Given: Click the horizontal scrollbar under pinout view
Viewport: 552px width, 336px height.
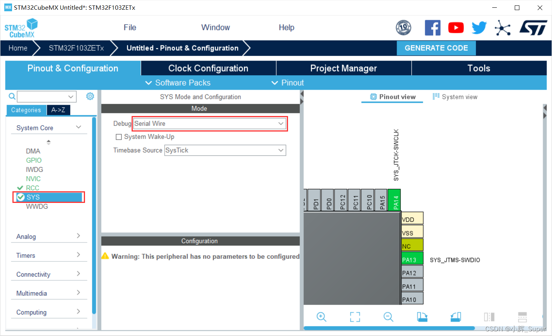Looking at the screenshot, I should click(389, 328).
